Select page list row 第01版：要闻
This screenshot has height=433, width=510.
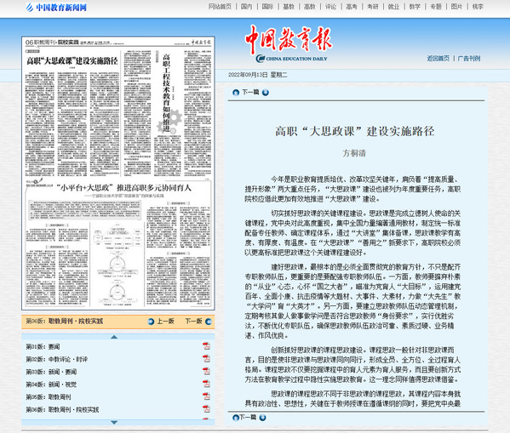click(43, 346)
